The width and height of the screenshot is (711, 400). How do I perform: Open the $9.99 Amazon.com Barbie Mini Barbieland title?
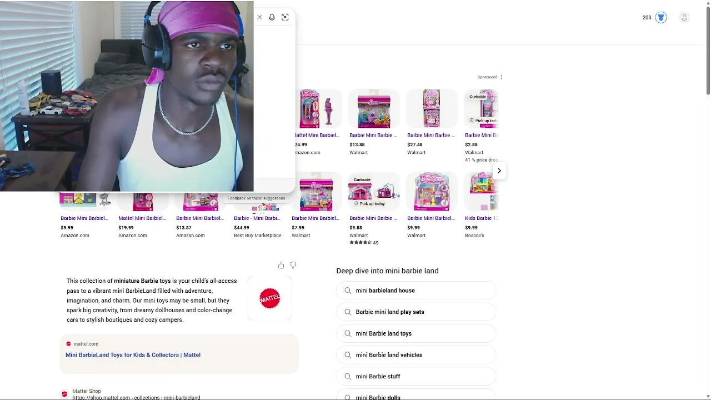click(x=84, y=218)
